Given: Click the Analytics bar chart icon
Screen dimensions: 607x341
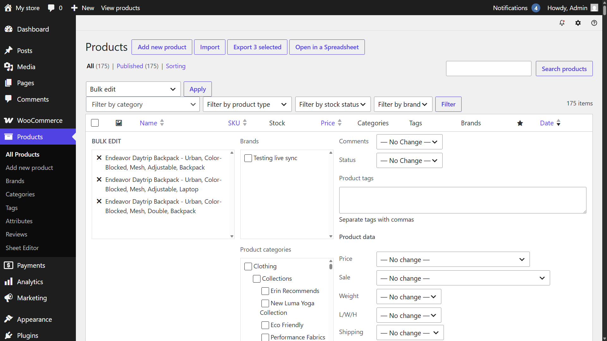Looking at the screenshot, I should pos(9,282).
